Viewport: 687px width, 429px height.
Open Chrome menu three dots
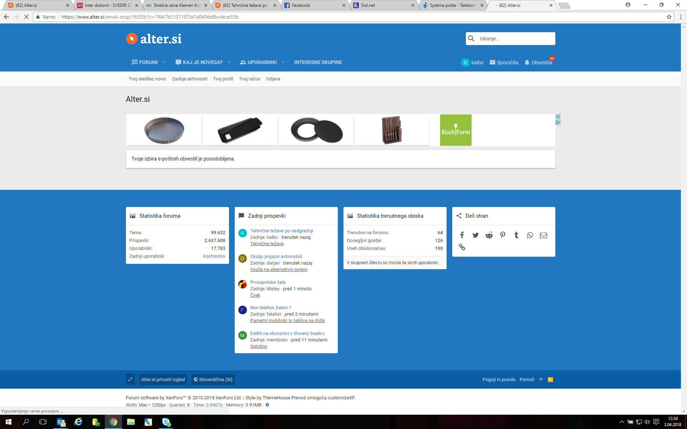681,17
